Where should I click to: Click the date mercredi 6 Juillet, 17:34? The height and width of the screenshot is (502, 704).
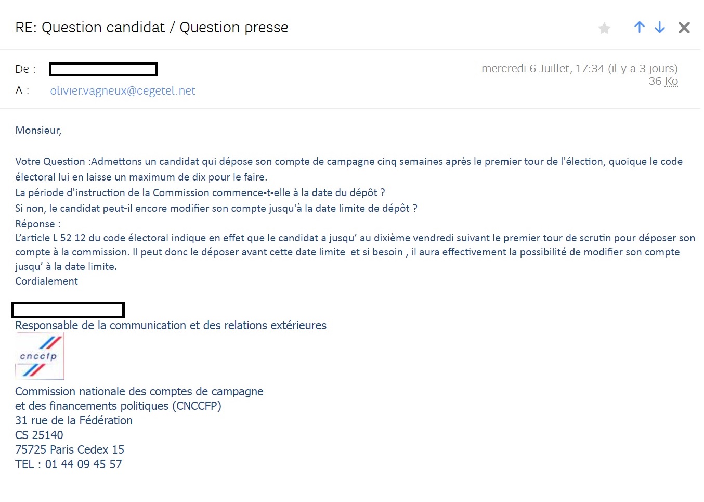(543, 69)
